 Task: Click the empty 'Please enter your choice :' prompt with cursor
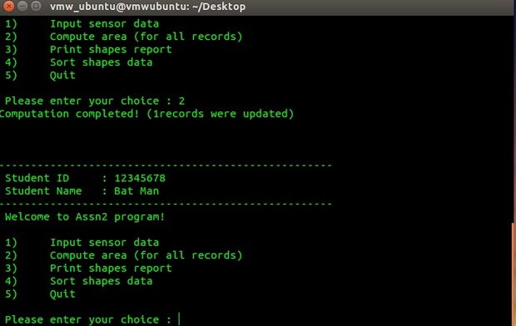(x=92, y=319)
